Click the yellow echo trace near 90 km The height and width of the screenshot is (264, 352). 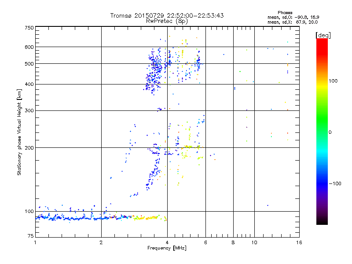[x=146, y=218]
